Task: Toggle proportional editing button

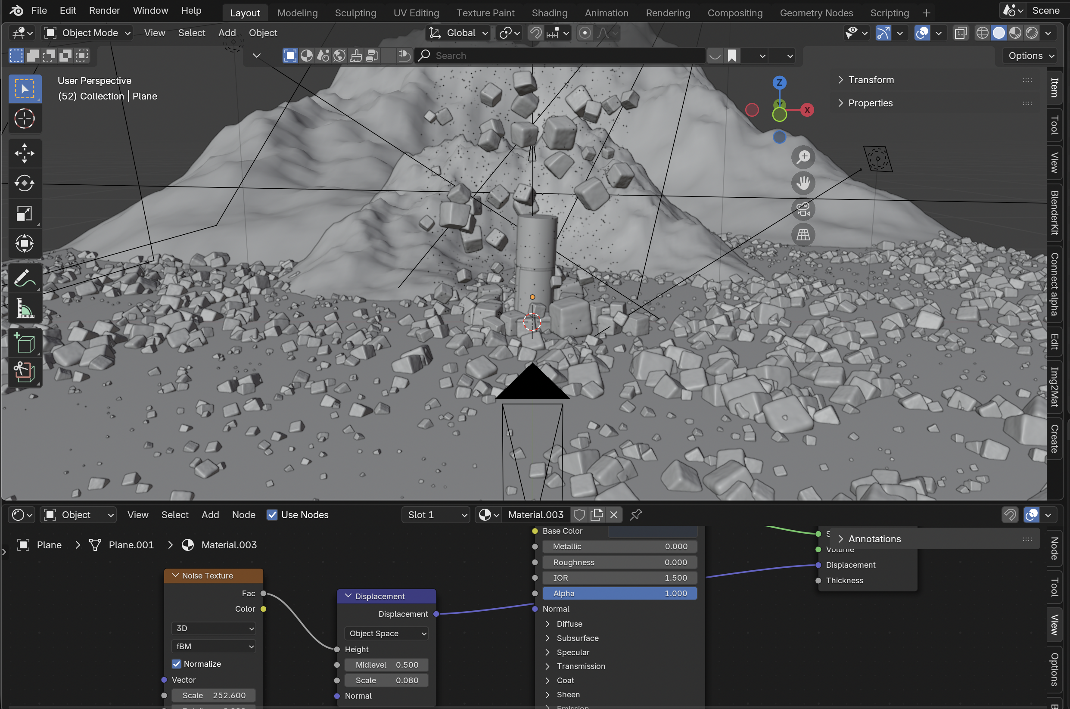Action: pyautogui.click(x=585, y=33)
